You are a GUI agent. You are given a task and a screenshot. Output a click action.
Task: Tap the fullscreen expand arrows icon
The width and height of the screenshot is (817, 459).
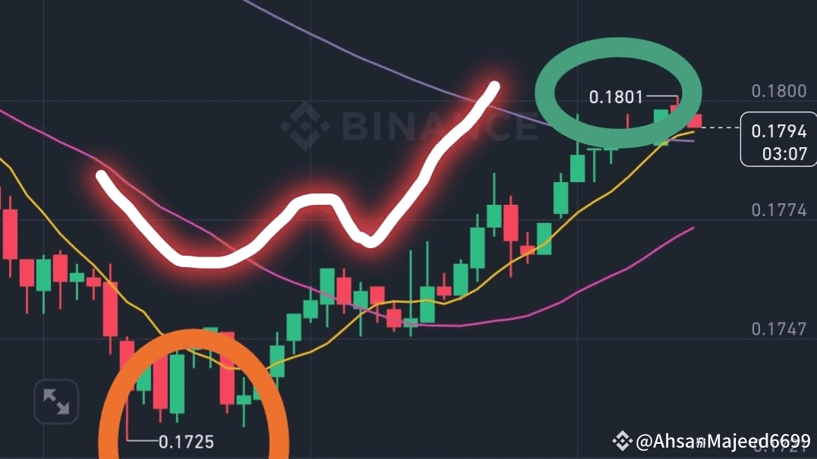(x=56, y=401)
